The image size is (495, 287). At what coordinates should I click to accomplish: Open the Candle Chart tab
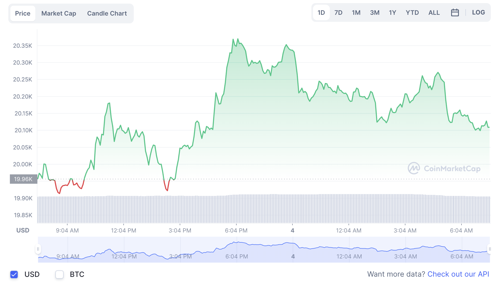(107, 13)
